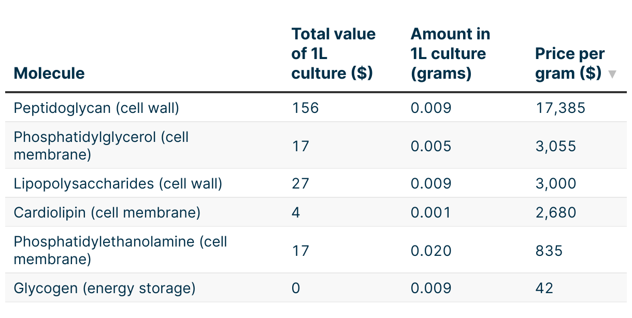Click the 17,385 price value
Screen dimensions: 632x318
click(x=560, y=108)
